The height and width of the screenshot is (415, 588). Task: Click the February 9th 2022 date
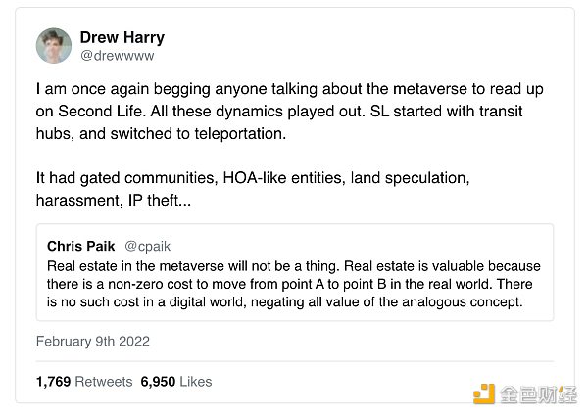click(x=93, y=342)
